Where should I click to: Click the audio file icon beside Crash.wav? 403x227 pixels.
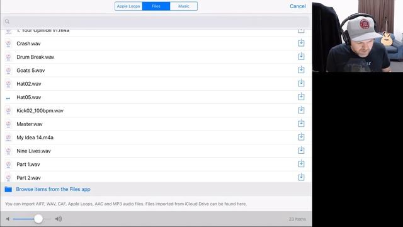pyautogui.click(x=8, y=44)
